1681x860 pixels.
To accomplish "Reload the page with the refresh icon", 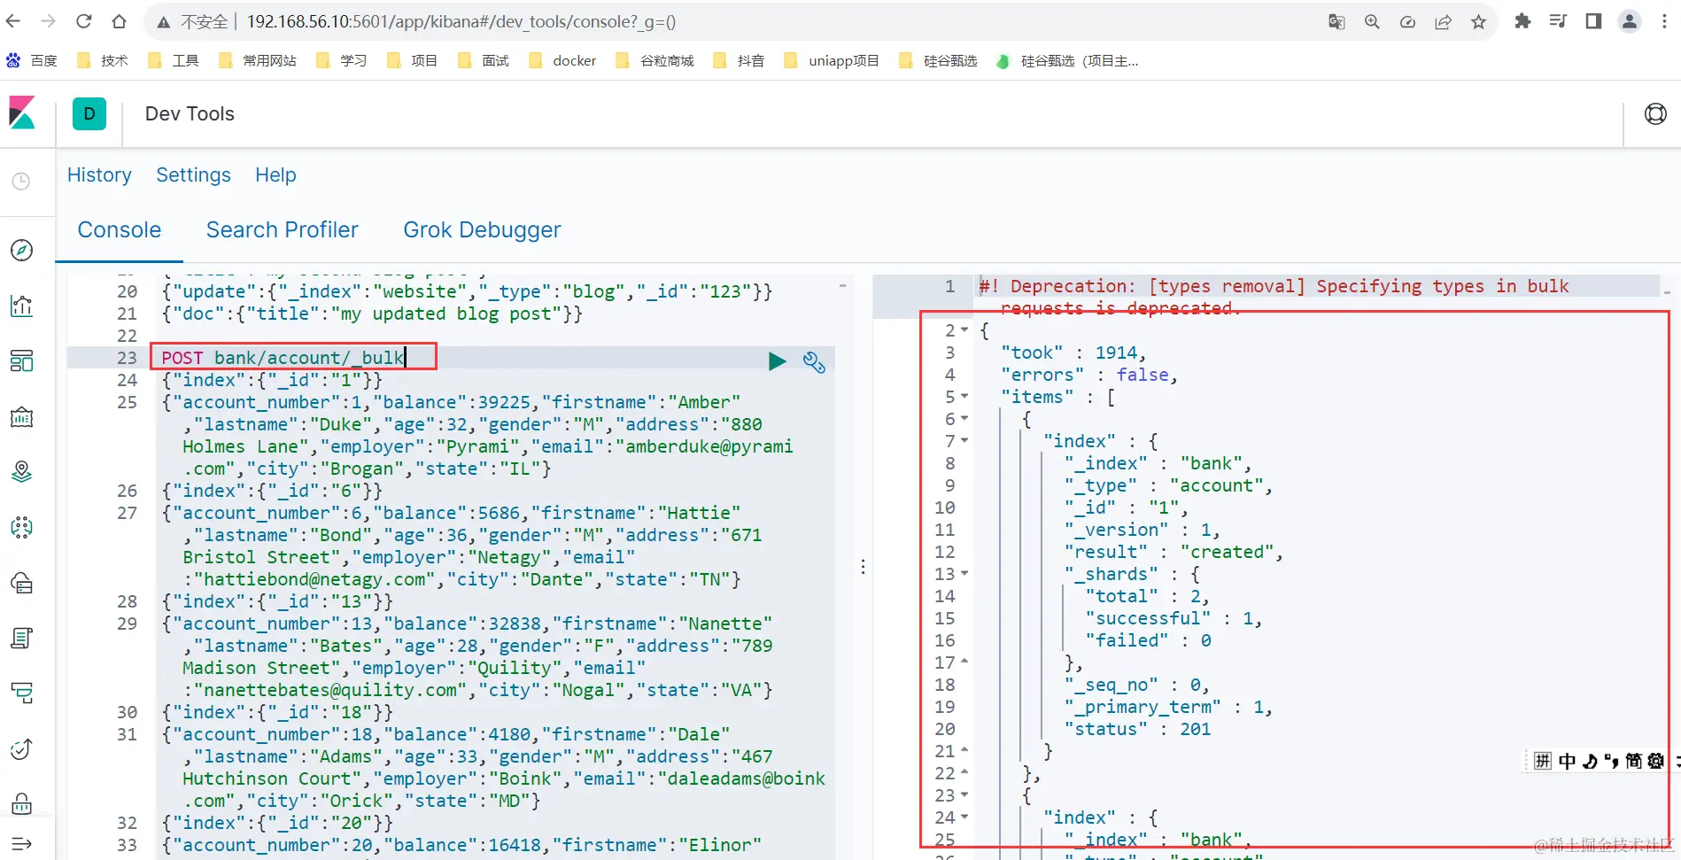I will [84, 21].
